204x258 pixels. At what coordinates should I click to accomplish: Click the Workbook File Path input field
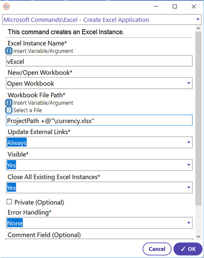click(x=99, y=120)
